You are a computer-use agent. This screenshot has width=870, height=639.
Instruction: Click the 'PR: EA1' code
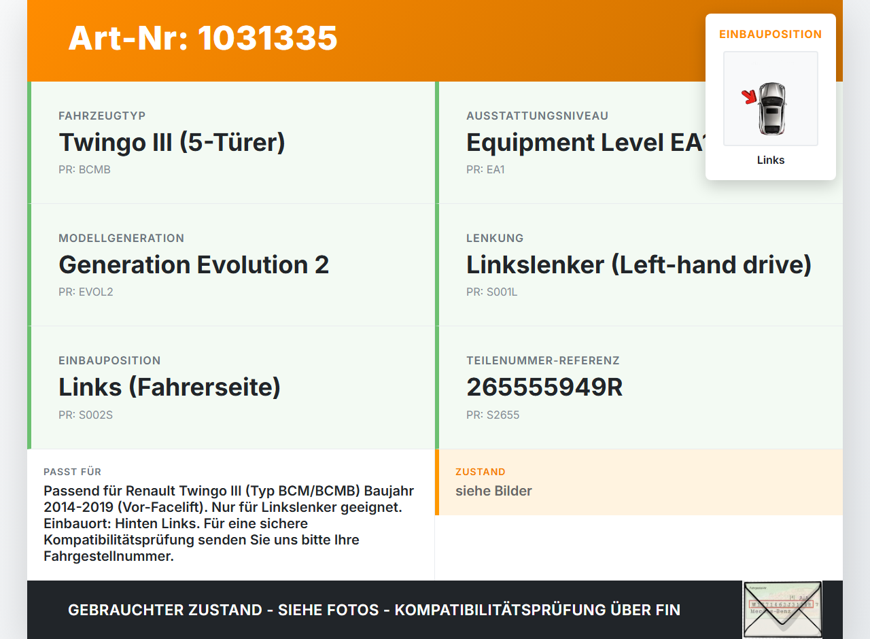pos(485,170)
